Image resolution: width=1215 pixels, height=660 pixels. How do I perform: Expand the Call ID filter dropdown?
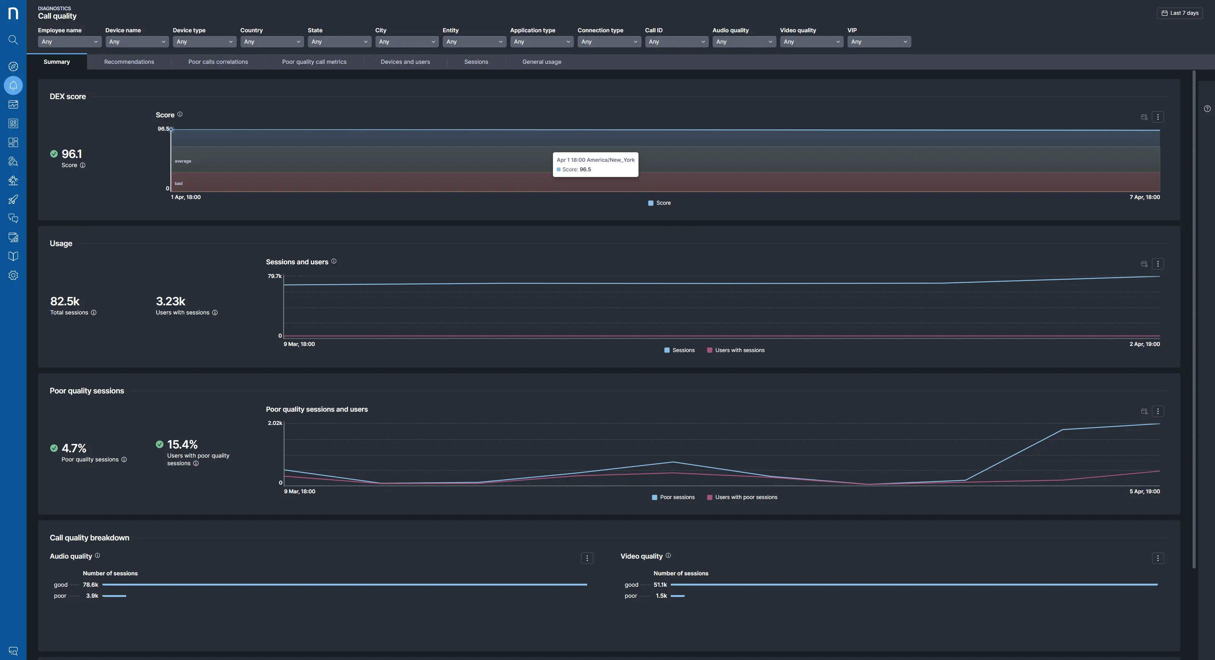[676, 42]
